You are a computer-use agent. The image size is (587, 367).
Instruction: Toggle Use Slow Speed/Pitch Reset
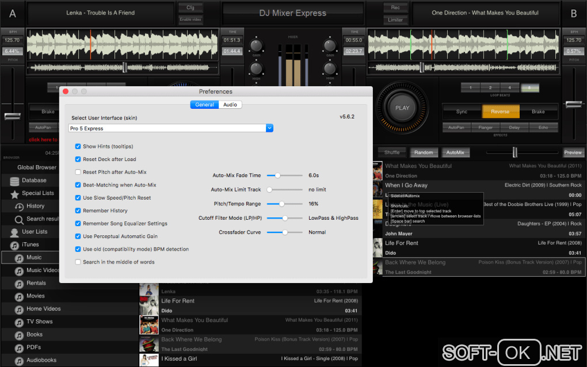click(x=78, y=197)
